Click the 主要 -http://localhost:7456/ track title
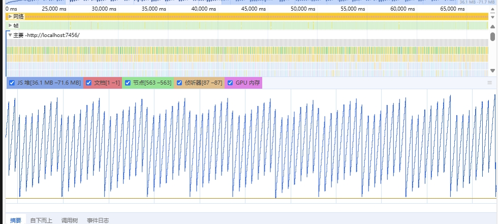 coord(46,35)
